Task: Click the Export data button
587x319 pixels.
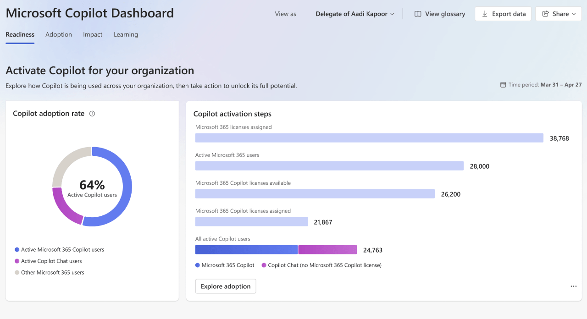Action: [x=503, y=14]
